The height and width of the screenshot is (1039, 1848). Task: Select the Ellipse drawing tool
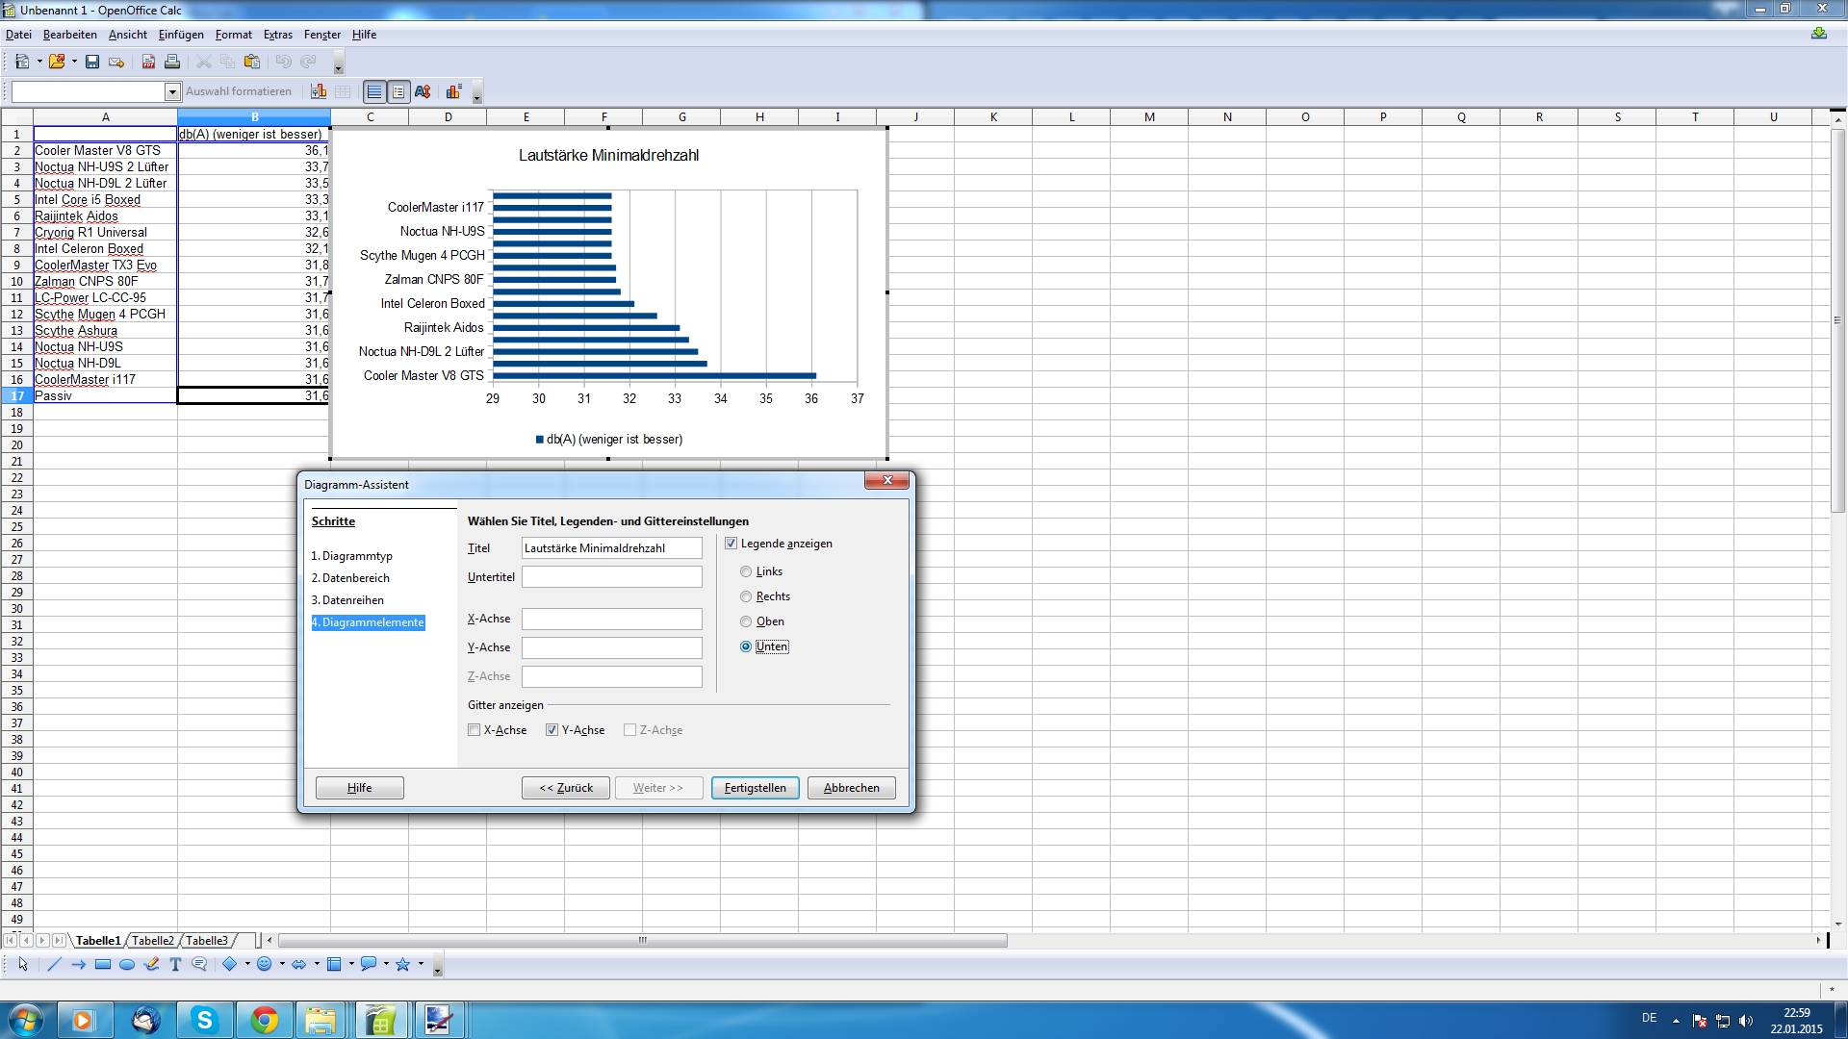pyautogui.click(x=127, y=964)
